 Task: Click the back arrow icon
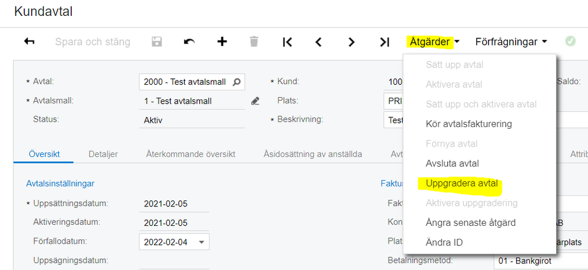click(29, 42)
